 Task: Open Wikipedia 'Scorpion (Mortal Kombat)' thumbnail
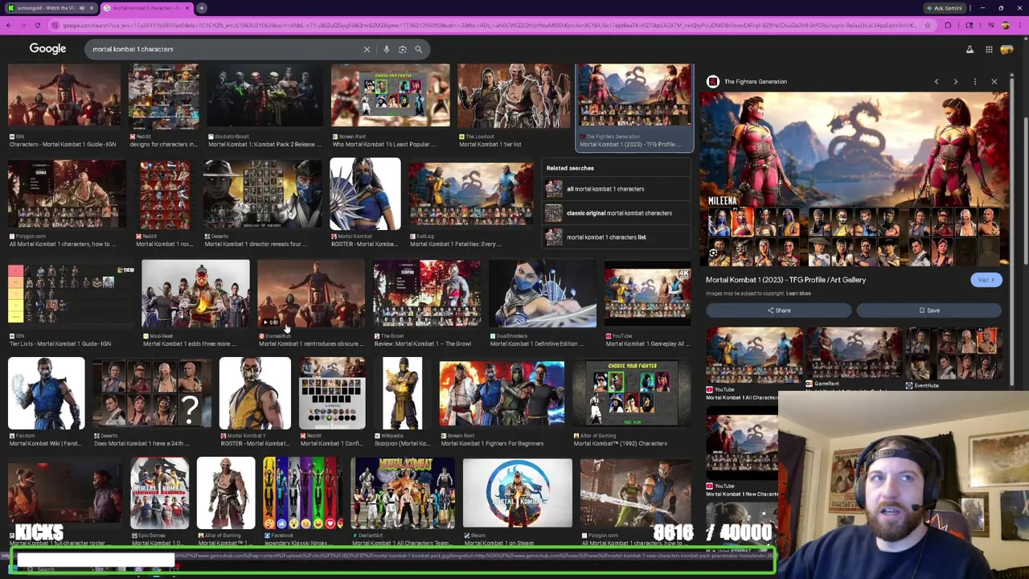[x=402, y=394]
